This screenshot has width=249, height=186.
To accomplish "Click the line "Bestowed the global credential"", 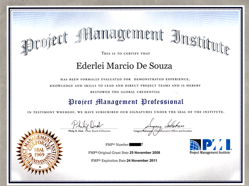I will [x=125, y=92].
